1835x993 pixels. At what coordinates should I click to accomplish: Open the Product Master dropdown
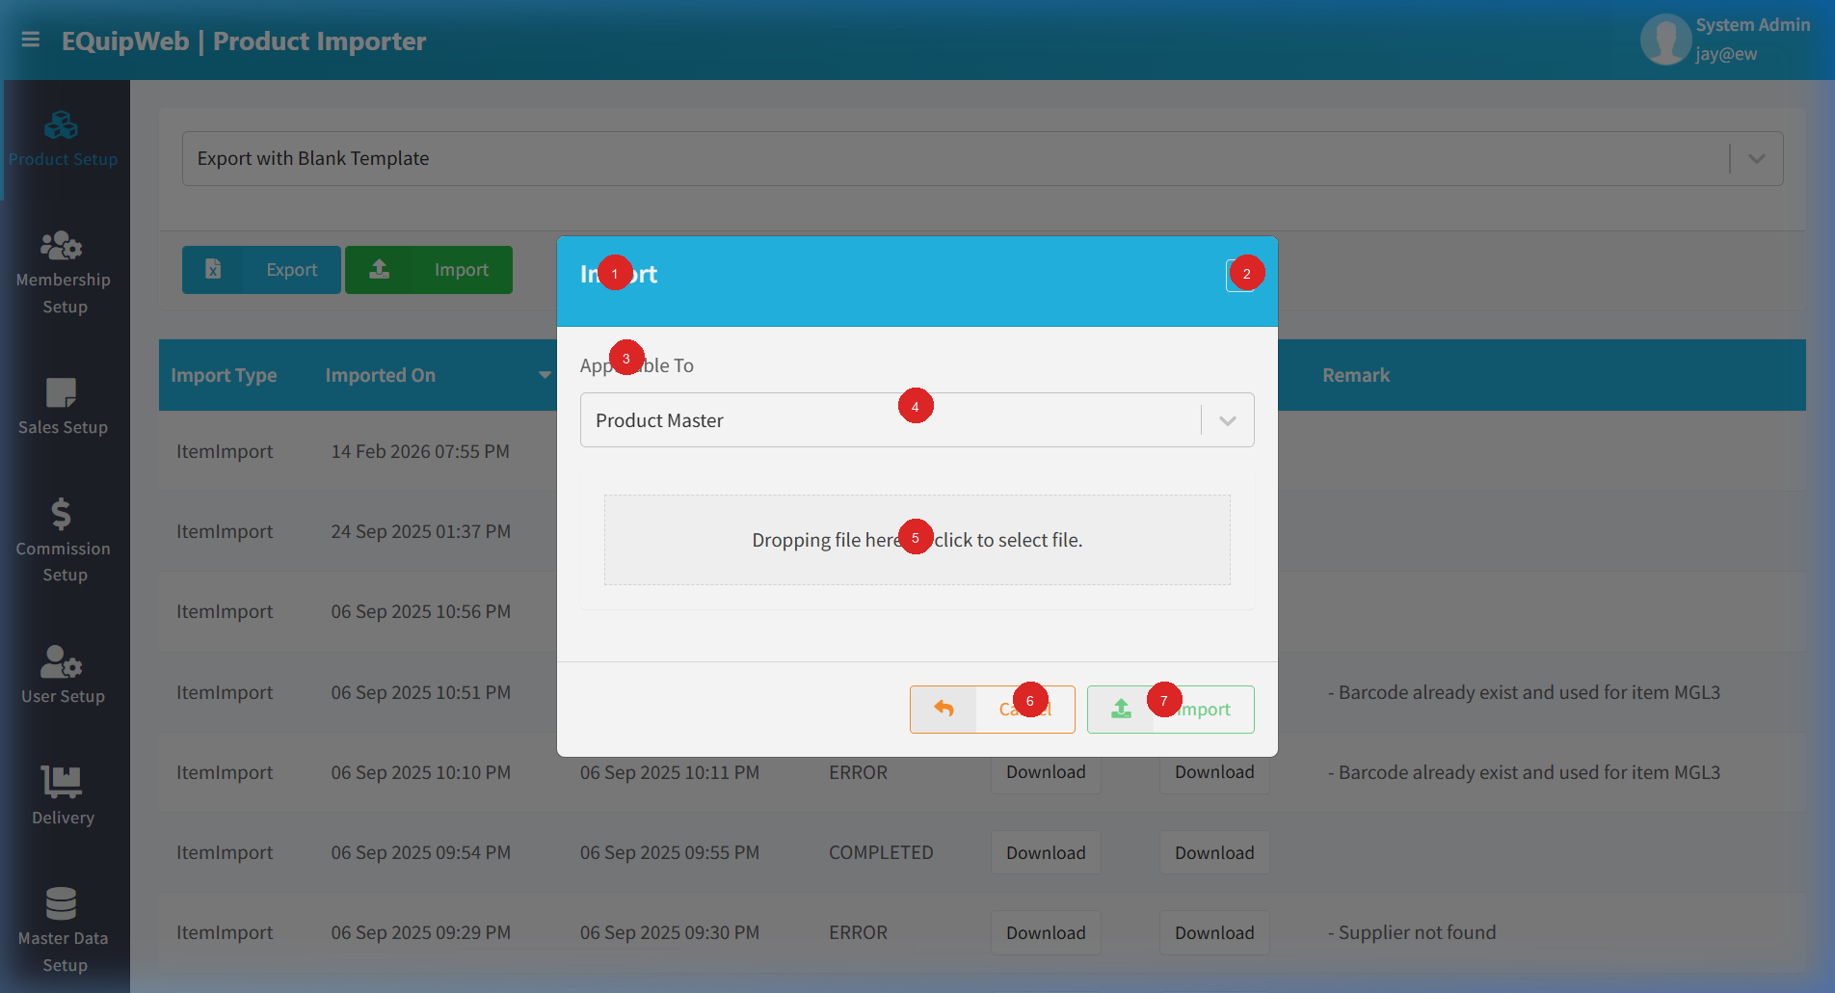click(917, 419)
